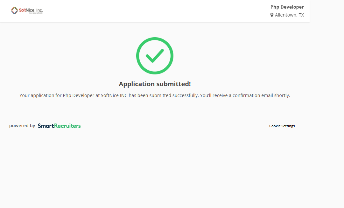Image resolution: width=344 pixels, height=208 pixels.
Task: Click the dark 'Smart' part of footer logo
Action: click(x=46, y=126)
